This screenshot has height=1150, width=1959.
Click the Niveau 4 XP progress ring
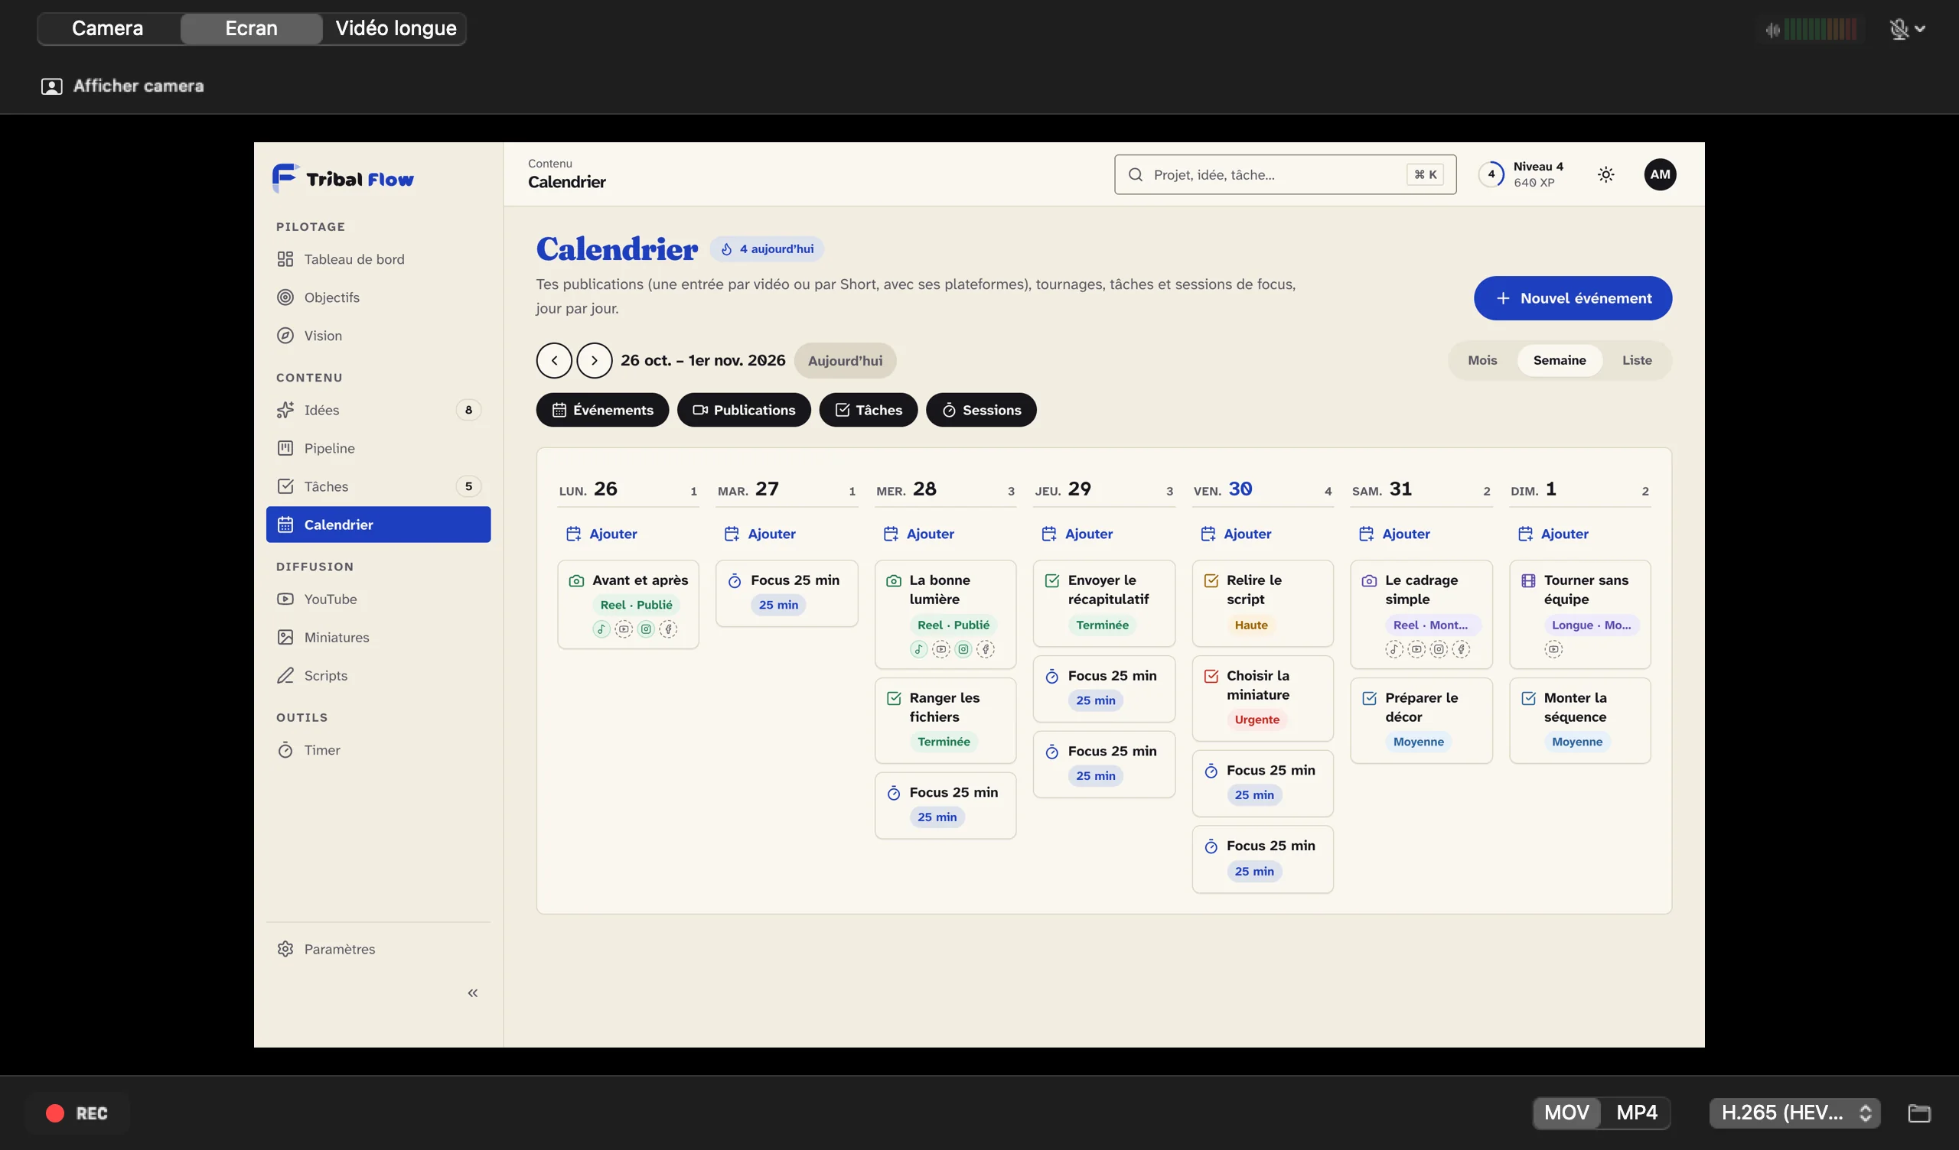(1490, 174)
